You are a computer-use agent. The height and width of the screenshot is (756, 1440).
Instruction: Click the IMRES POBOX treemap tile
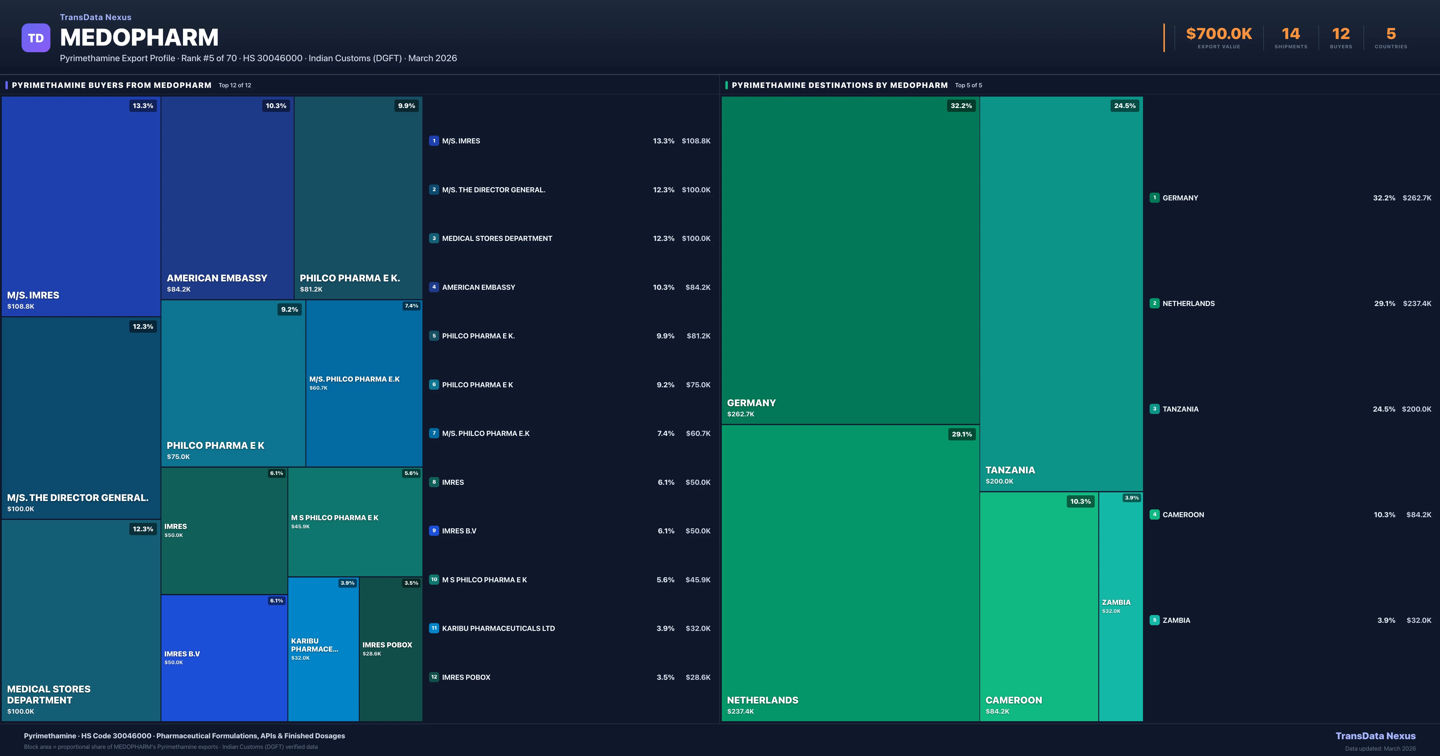click(390, 649)
